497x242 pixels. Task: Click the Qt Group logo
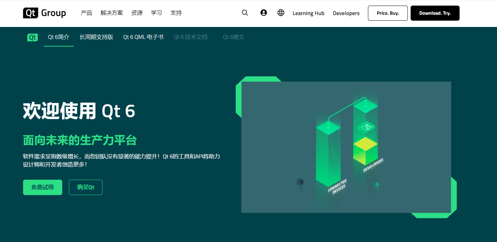[x=44, y=13]
